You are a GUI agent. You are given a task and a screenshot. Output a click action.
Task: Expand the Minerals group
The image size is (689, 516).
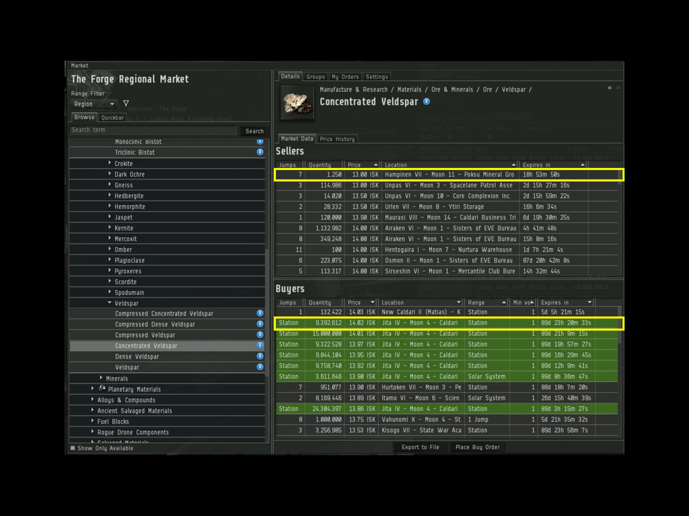[x=101, y=378]
